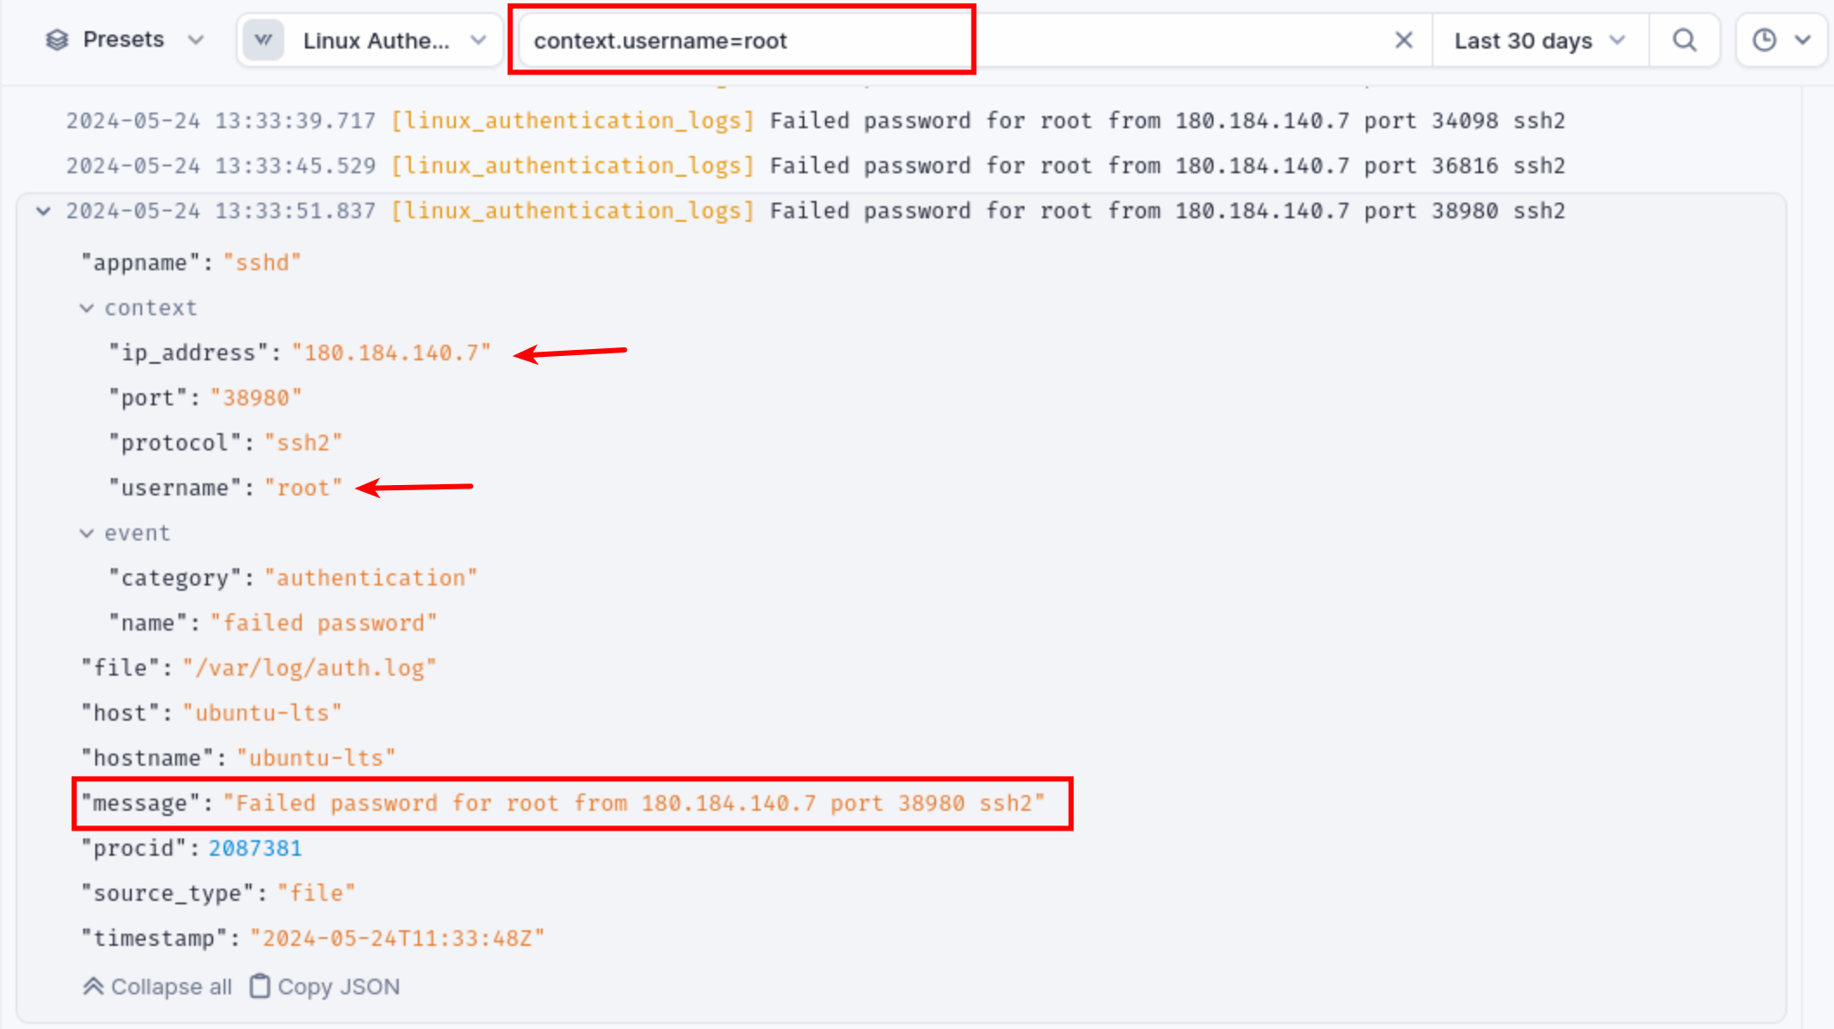Viewport: 1834px width, 1029px height.
Task: Click the procid value 2087381
Action: click(255, 848)
